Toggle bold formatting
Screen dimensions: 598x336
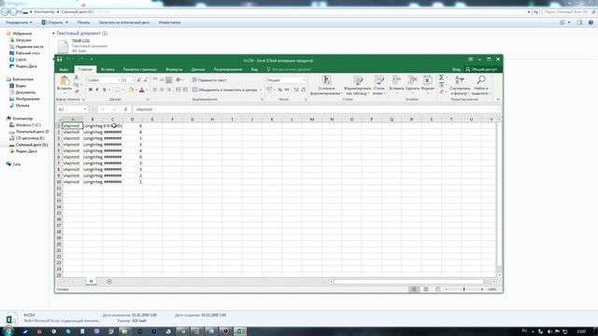coord(91,90)
